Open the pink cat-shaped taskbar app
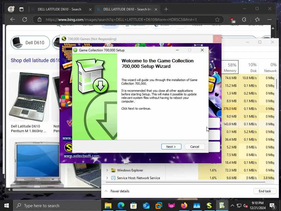Image resolution: width=281 pixels, height=211 pixels. [171, 206]
